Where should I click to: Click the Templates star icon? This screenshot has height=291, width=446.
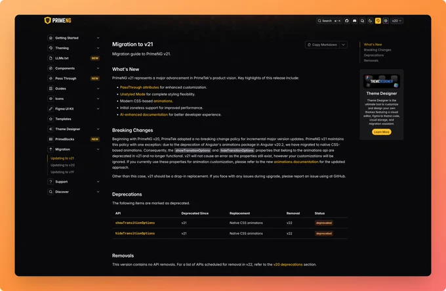51,119
